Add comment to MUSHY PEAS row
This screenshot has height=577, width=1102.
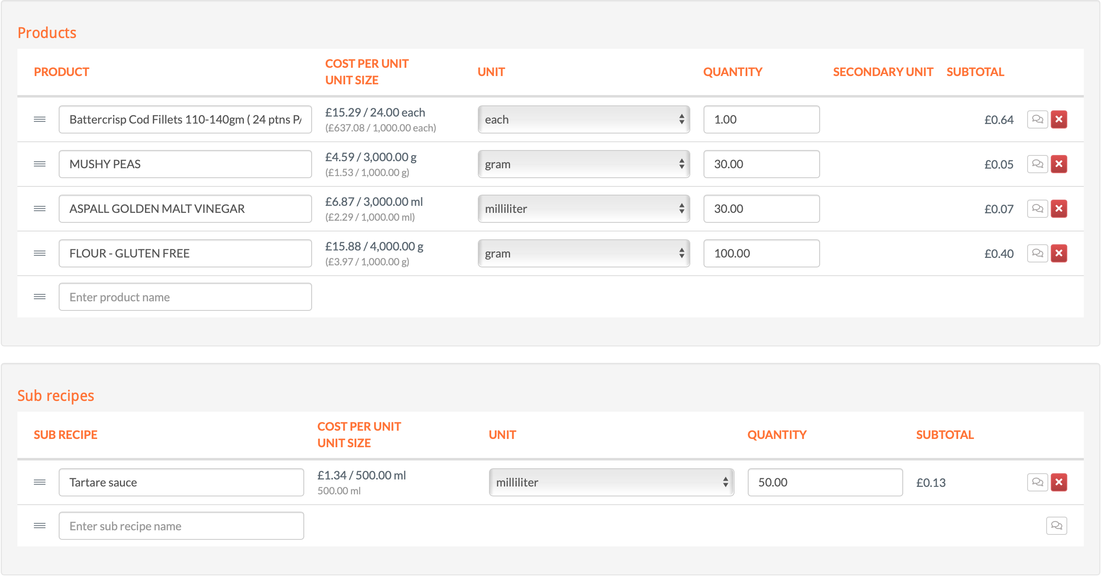tap(1037, 164)
